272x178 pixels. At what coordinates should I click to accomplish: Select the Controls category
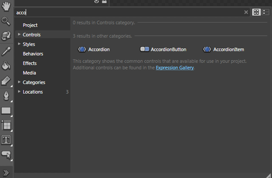(31, 35)
